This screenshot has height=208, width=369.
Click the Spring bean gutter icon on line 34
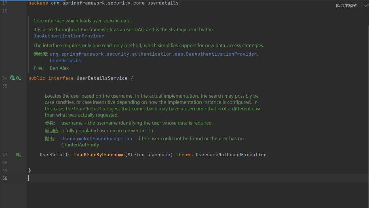(x=12, y=78)
